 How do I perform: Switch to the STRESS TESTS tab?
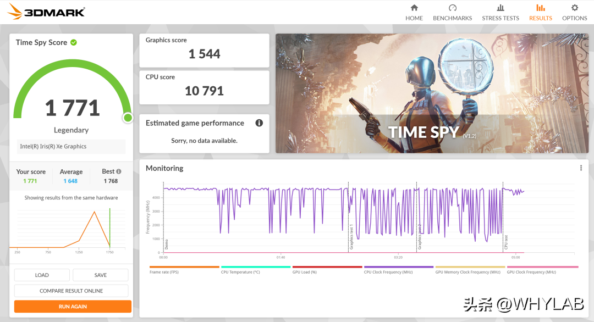point(501,12)
